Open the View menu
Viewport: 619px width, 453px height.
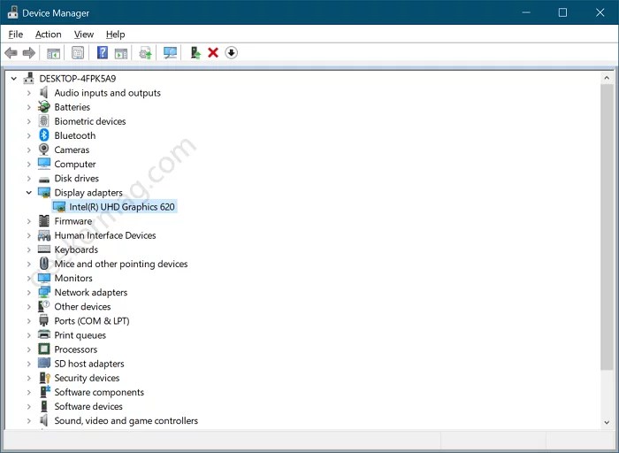[x=84, y=35]
